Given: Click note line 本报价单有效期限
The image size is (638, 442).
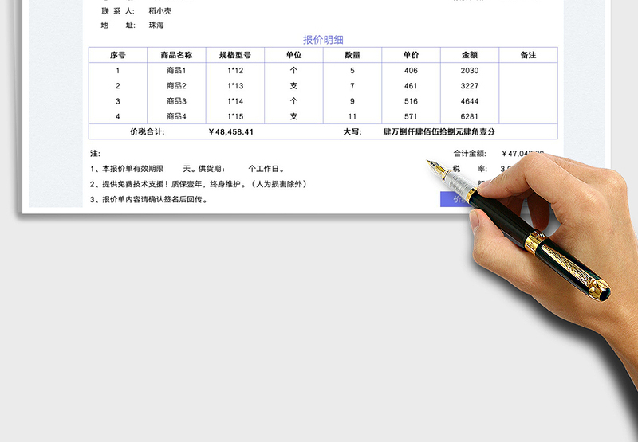Looking at the screenshot, I should click(127, 169).
